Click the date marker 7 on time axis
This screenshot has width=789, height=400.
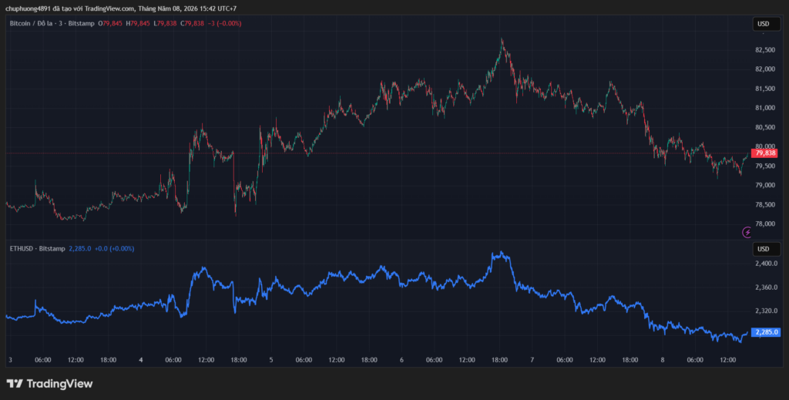[x=532, y=360]
